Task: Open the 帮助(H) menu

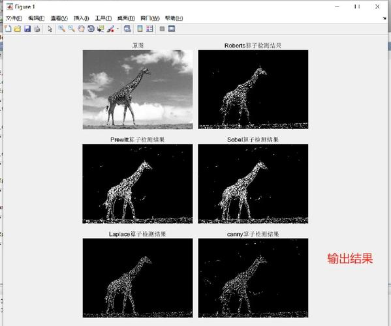Action: tap(174, 18)
